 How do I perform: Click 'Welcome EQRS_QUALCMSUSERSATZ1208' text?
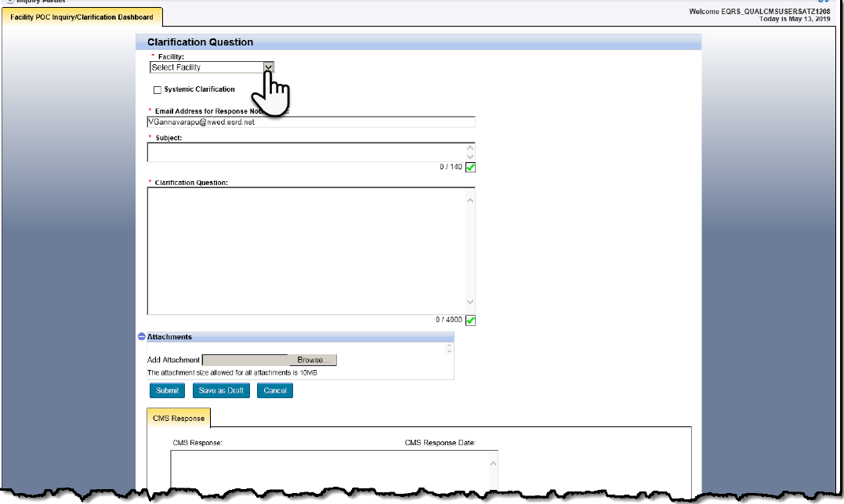[759, 11]
